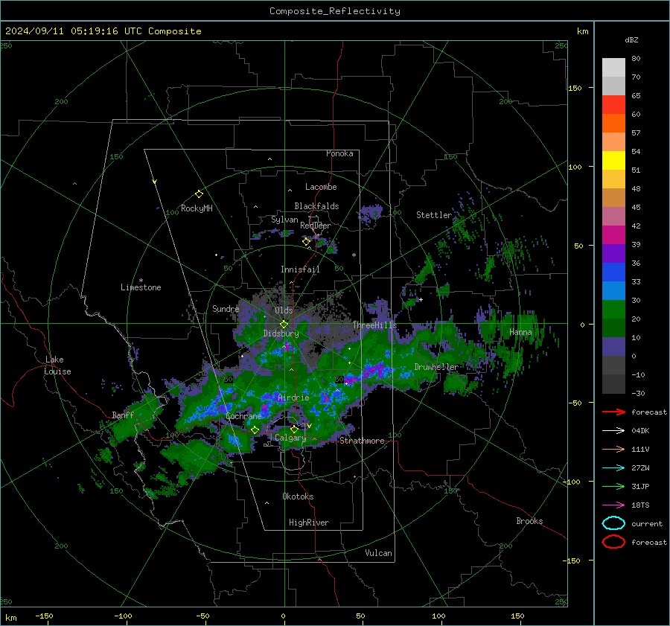Viewport: 670px width, 626px height.
Task: Click the cyan current ellipse icon
Action: coord(613,523)
